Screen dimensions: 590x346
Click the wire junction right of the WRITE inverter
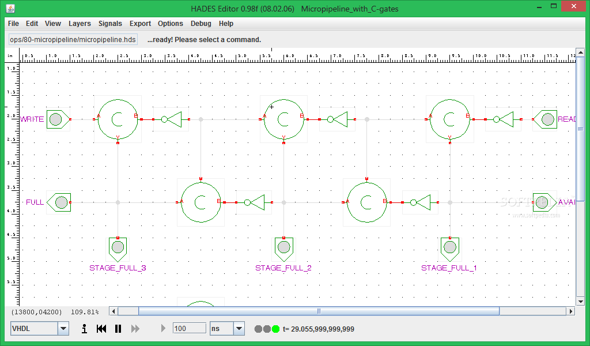[201, 119]
